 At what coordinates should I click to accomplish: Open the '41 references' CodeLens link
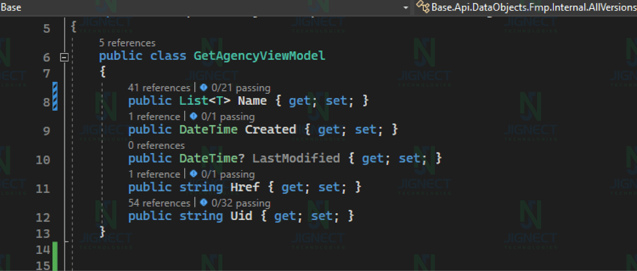[159, 88]
